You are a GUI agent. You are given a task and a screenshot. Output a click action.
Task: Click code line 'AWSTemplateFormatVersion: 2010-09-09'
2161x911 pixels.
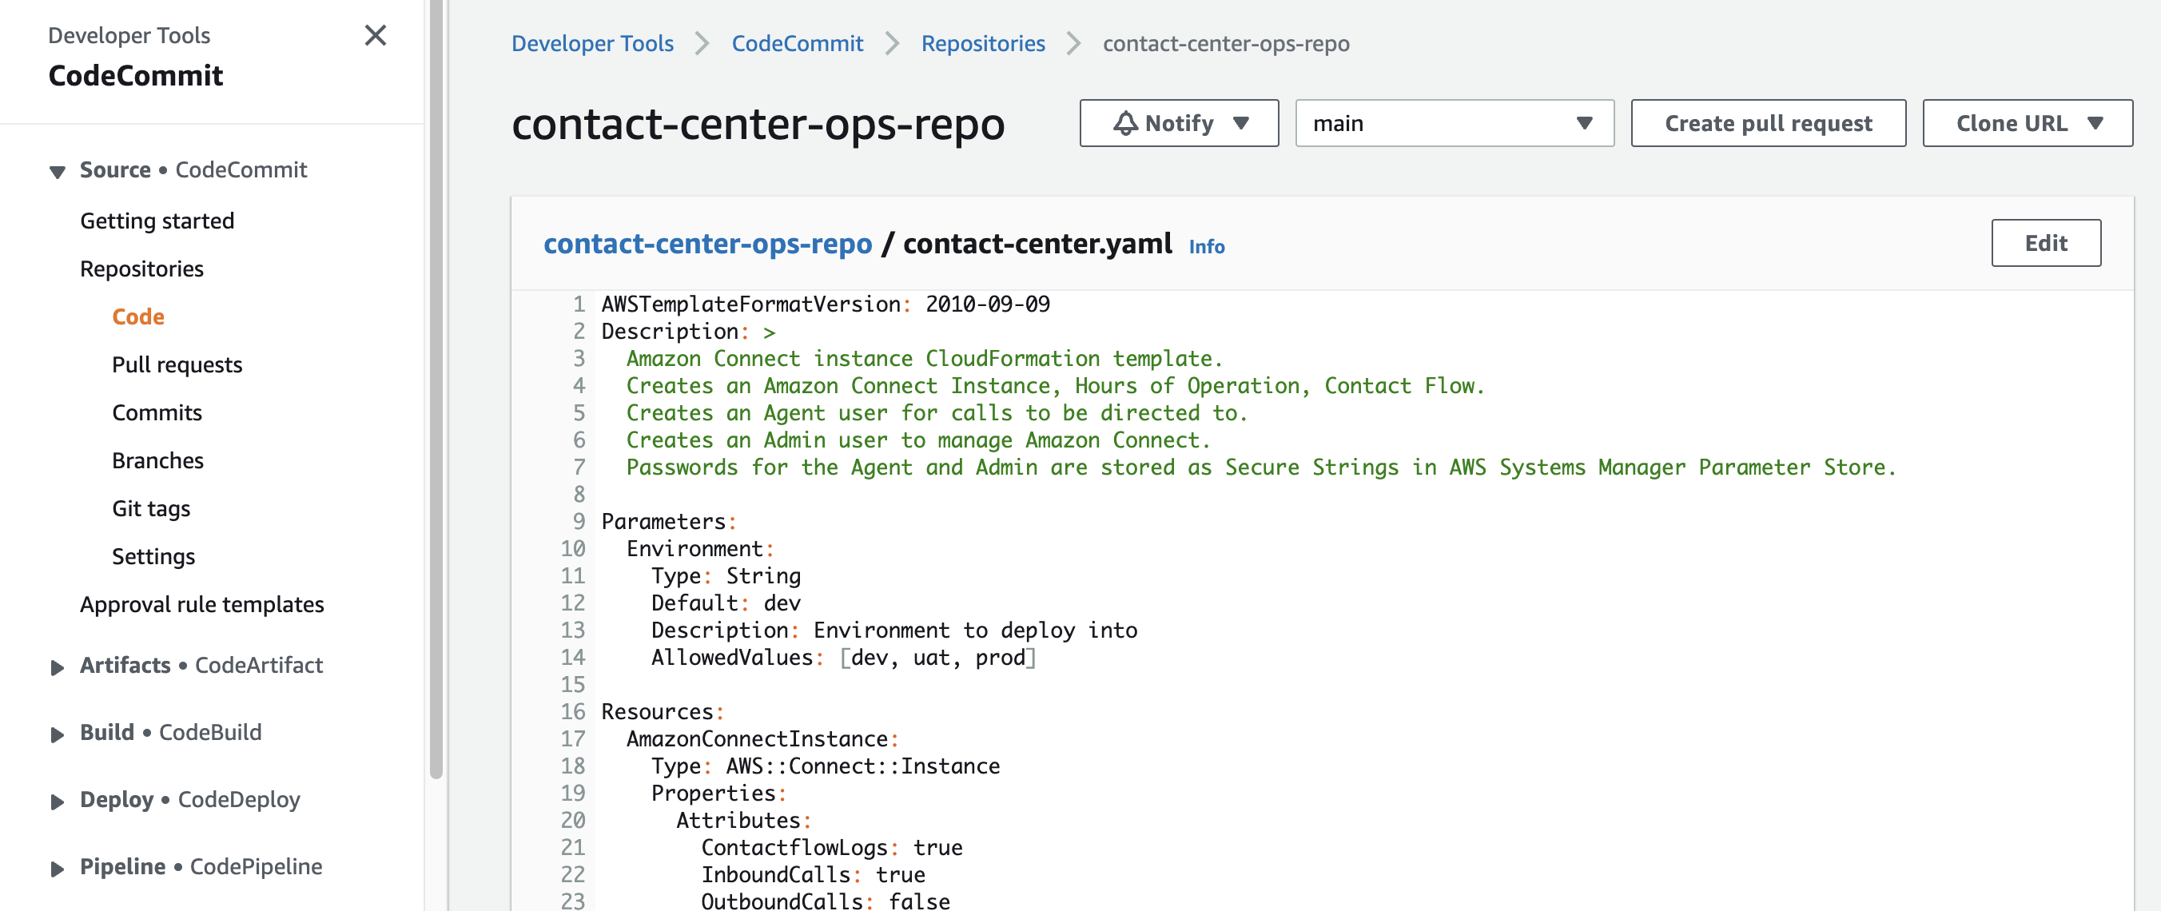[826, 304]
